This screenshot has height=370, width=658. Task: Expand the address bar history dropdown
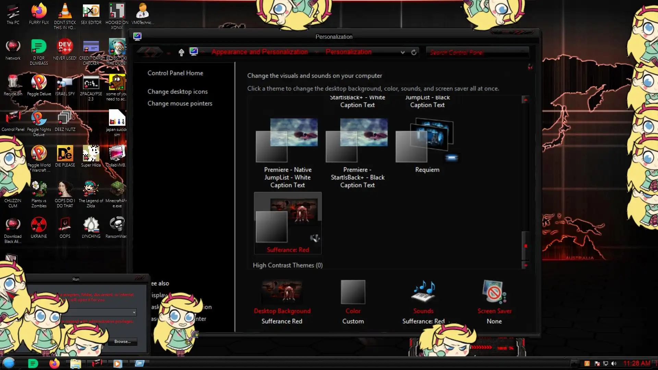403,52
